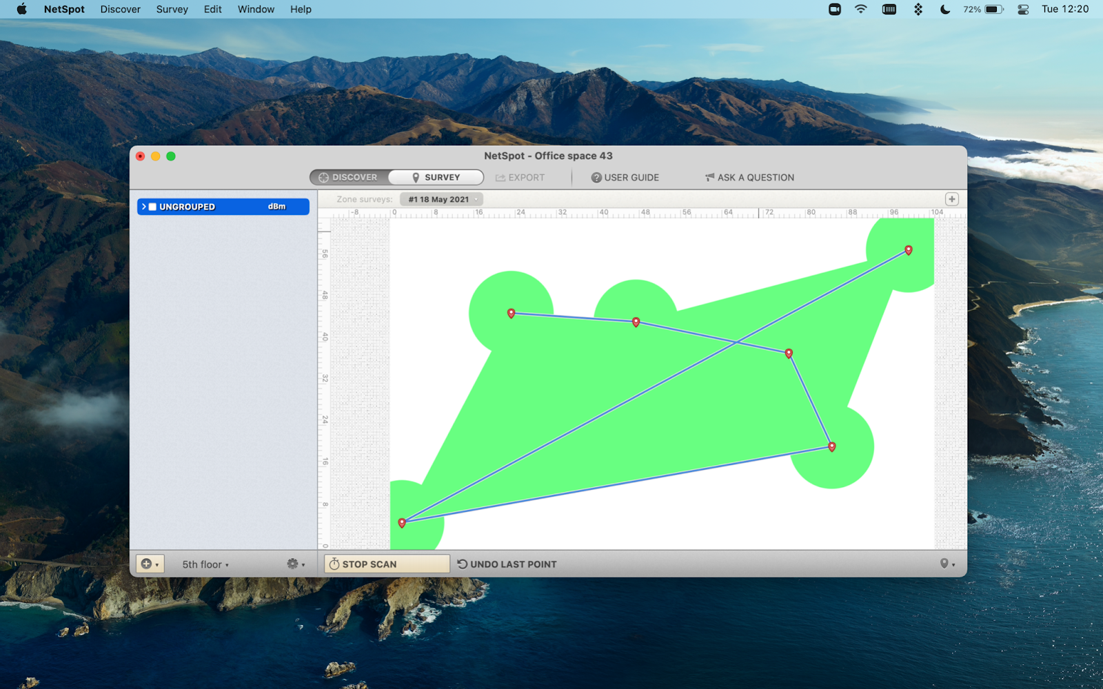Viewport: 1103px width, 689px height.
Task: Expand the Ungrouped group chevron
Action: (143, 207)
